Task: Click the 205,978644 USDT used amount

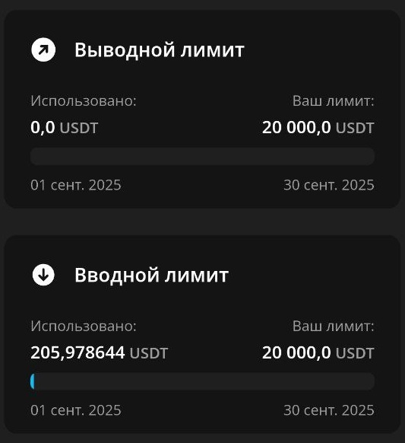Action: click(100, 352)
